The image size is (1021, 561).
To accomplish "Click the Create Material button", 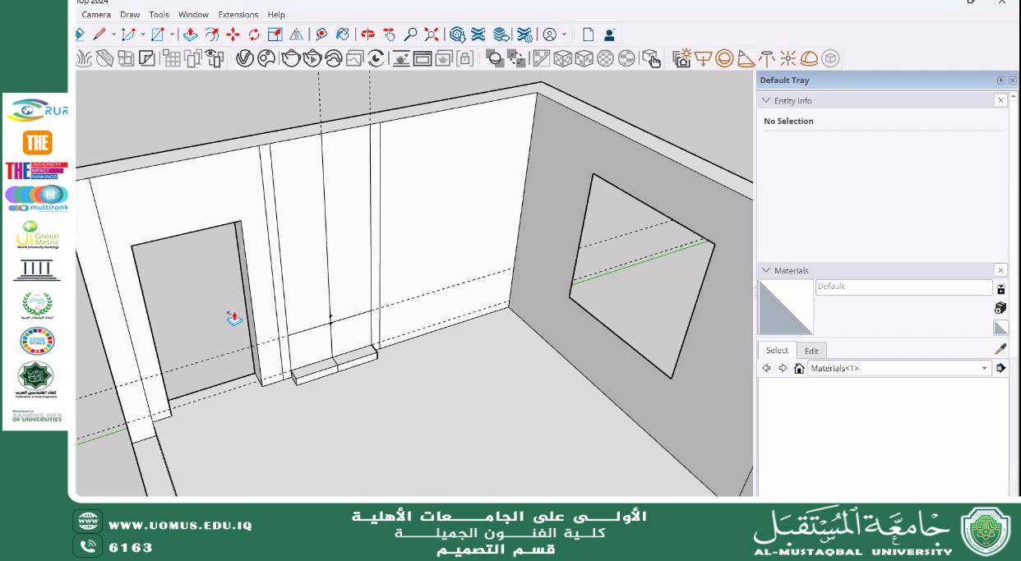I will click(x=1000, y=308).
